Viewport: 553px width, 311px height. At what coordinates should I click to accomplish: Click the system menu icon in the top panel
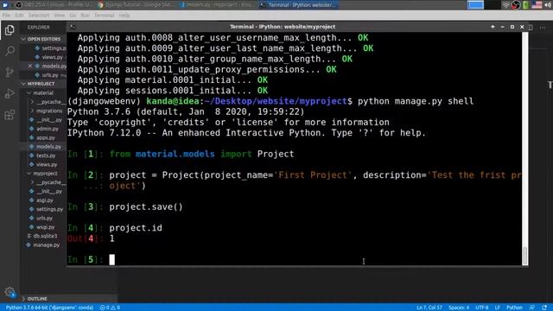5,5
